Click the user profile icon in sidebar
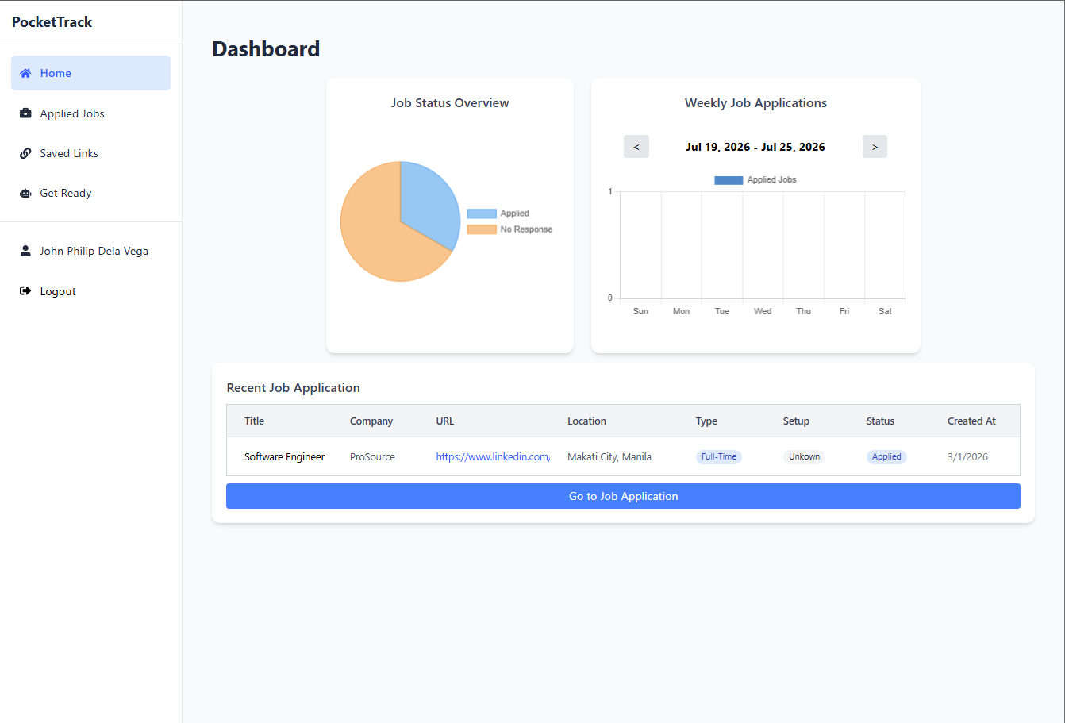Viewport: 1065px width, 723px height. 25,251
